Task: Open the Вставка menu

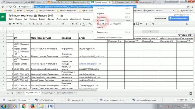Action: [33, 19]
